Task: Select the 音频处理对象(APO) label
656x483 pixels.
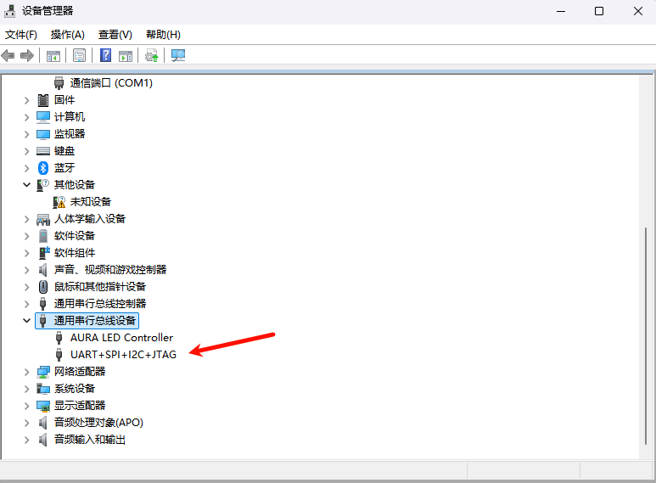Action: (98, 423)
